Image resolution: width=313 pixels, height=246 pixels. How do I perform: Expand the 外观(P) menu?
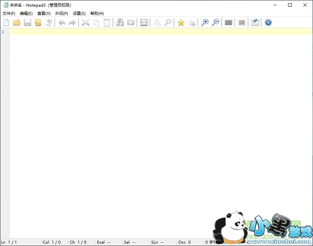[62, 13]
